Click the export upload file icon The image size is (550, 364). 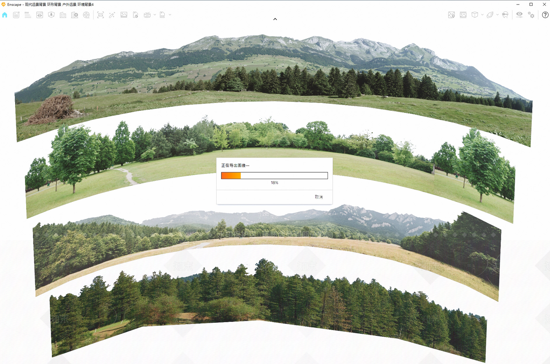click(x=135, y=15)
